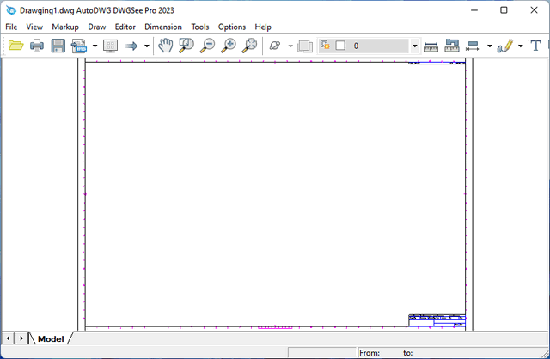Activate the Zoom Window magnifier tool
This screenshot has width=550, height=359.
point(186,46)
